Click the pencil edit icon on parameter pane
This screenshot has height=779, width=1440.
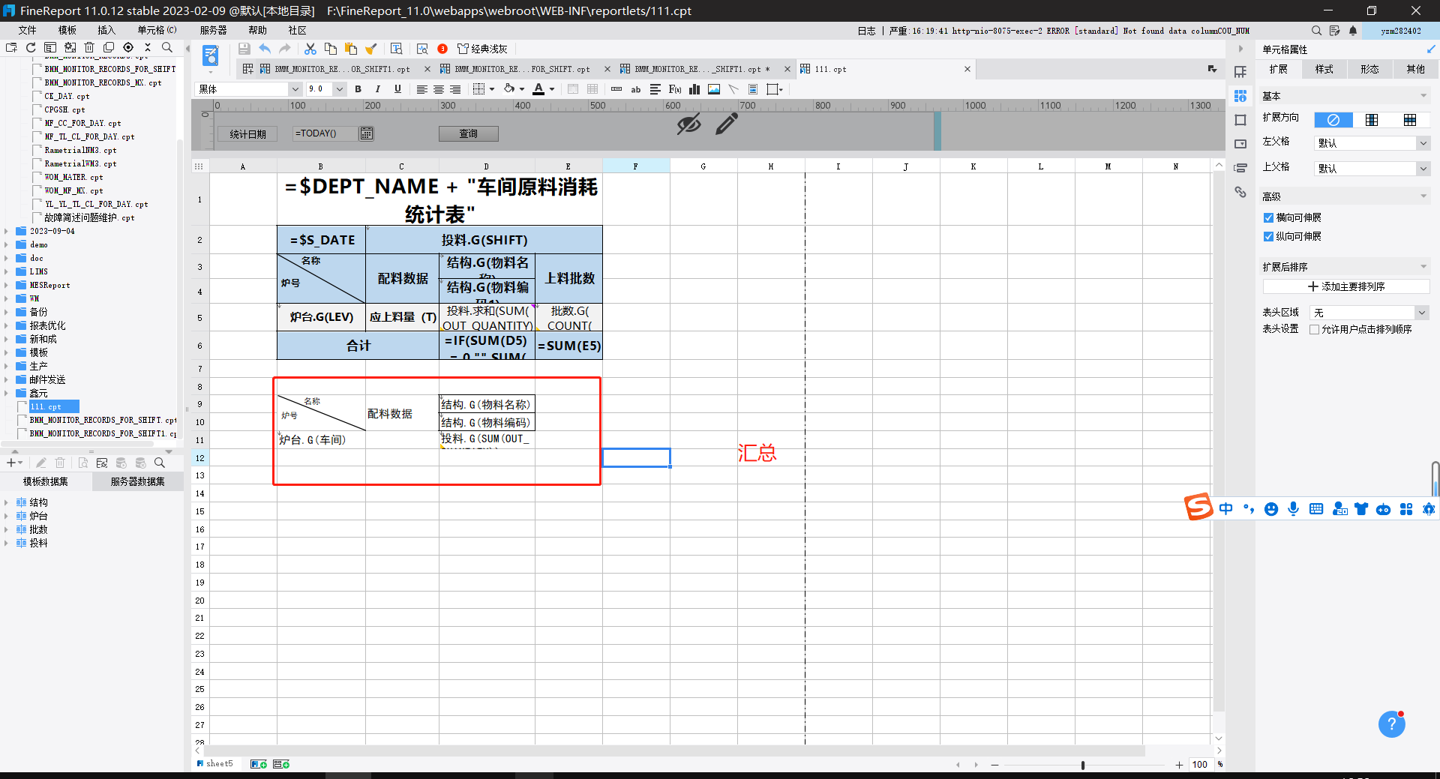(x=726, y=124)
